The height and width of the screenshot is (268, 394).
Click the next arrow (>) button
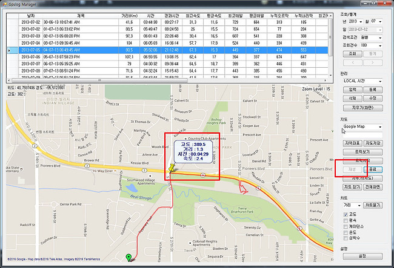(x=372, y=62)
